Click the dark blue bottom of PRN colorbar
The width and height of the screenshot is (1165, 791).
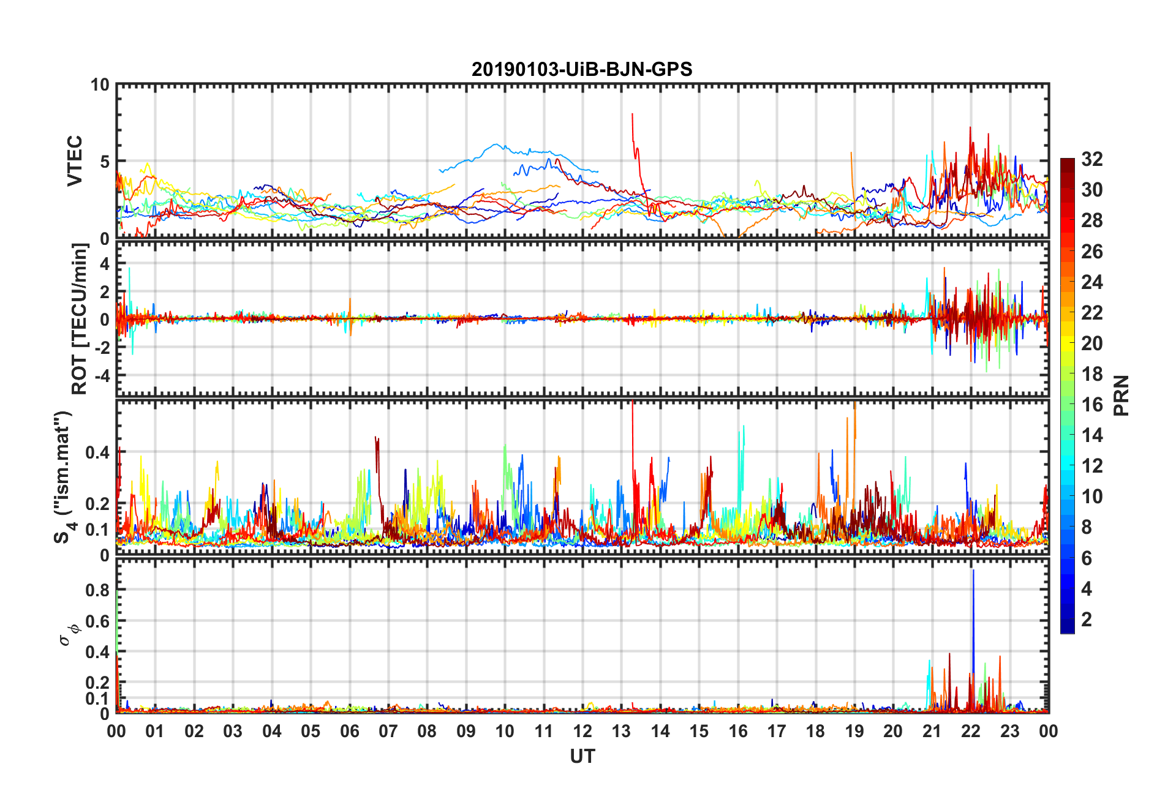coord(1067,626)
